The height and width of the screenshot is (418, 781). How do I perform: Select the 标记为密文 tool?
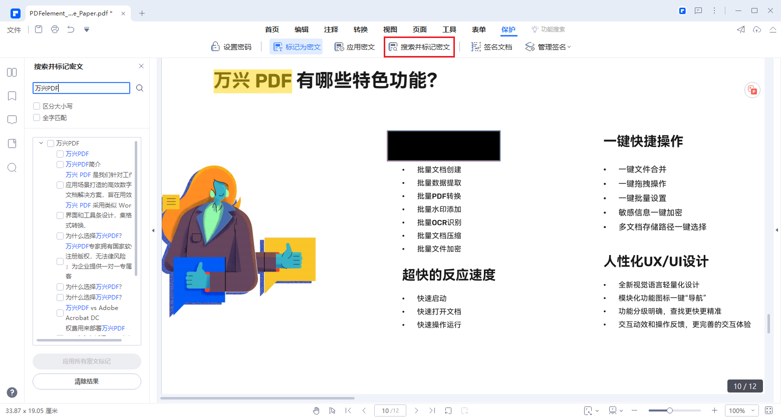[296, 46]
